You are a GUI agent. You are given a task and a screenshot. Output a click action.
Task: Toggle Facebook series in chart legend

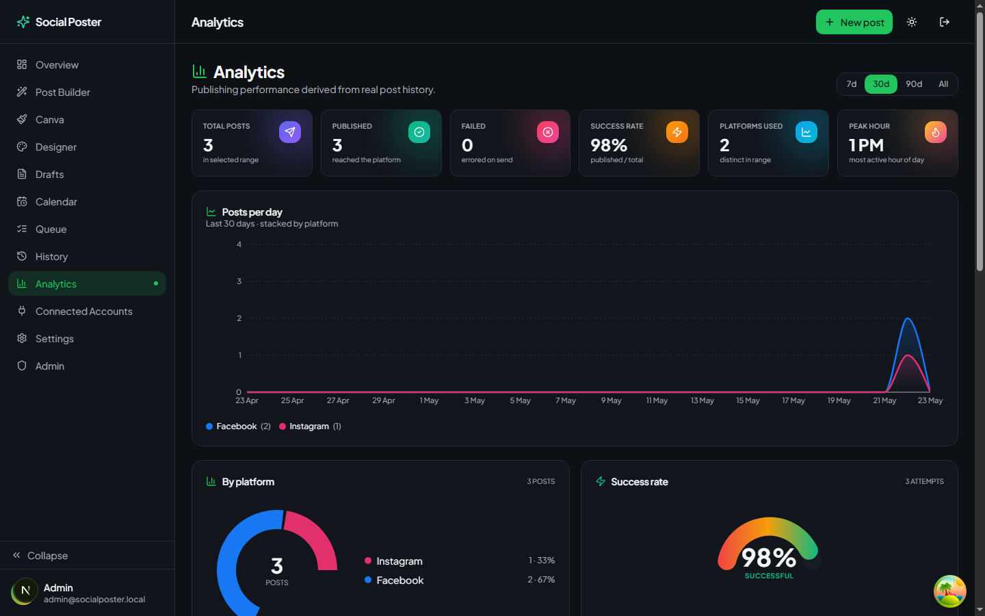point(238,426)
